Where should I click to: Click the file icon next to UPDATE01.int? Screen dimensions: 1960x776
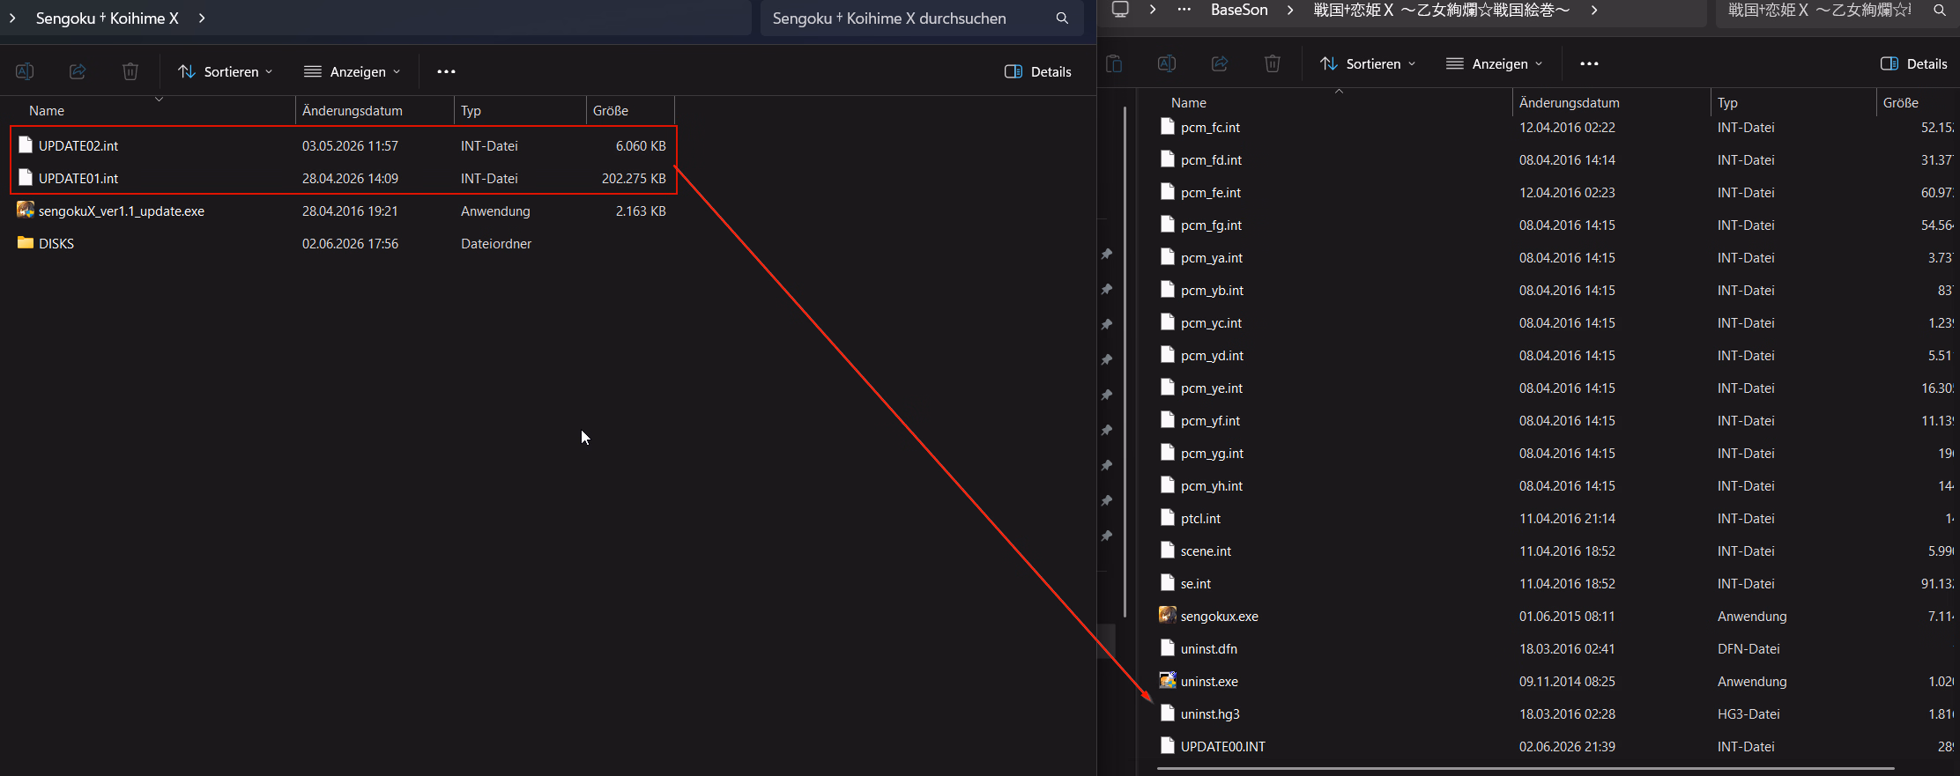pyautogui.click(x=26, y=178)
